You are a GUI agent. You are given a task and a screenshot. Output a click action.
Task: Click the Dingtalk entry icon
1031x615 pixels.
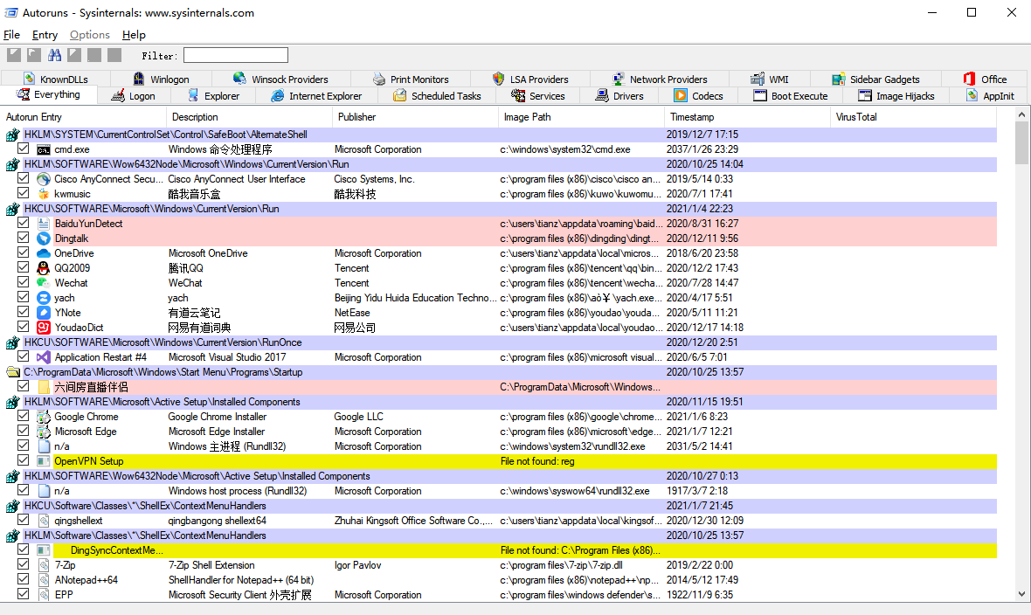pyautogui.click(x=44, y=238)
